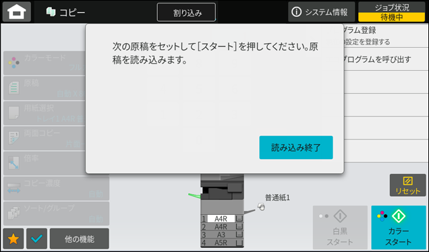
Task: Select 割り込み interrupt button
Action: click(x=186, y=12)
